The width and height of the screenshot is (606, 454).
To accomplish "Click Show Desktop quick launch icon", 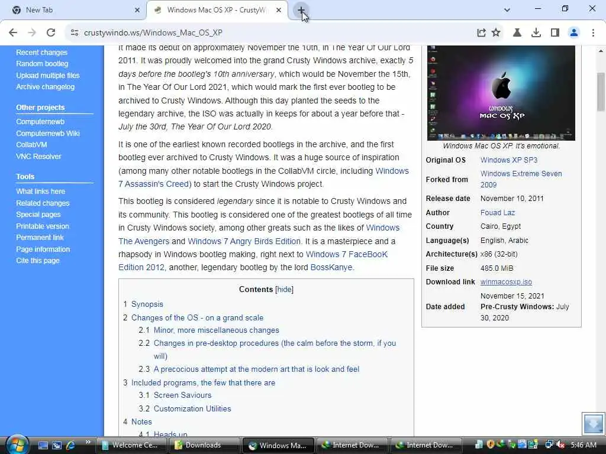I will click(43, 445).
